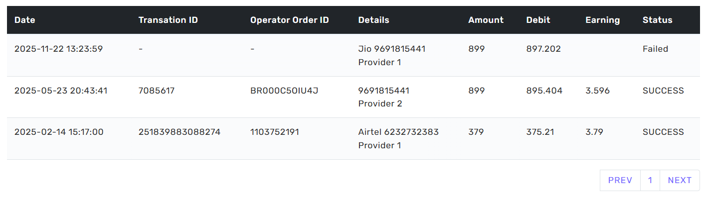Click the Debit column header
Viewport: 708px width, 207px height.
(x=538, y=20)
